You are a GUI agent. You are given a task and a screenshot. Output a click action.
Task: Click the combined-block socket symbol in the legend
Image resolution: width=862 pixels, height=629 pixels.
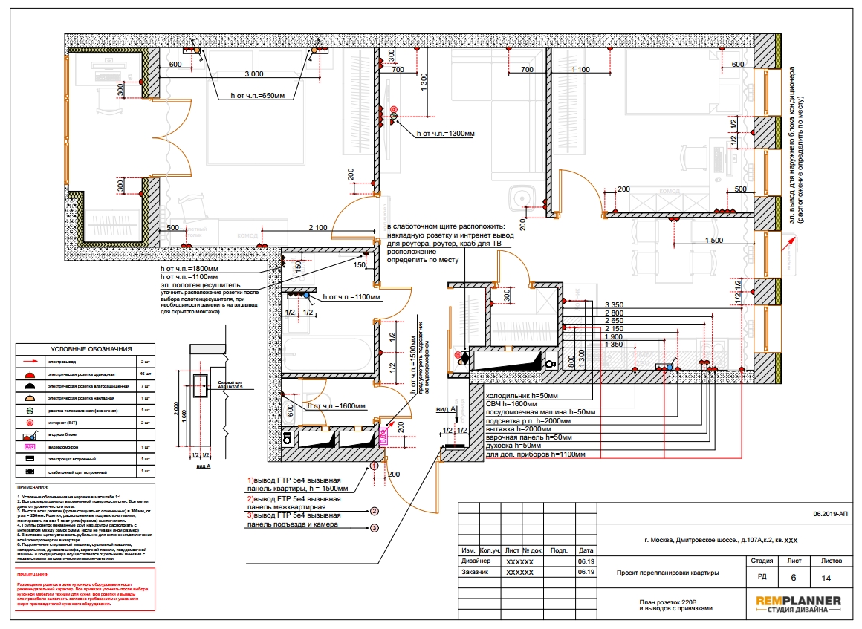coord(30,435)
